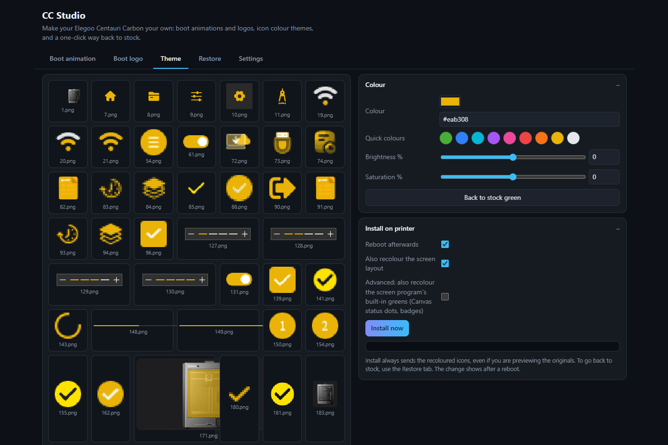Click the Install now button
Screen dimensions: 668x445
click(x=387, y=328)
